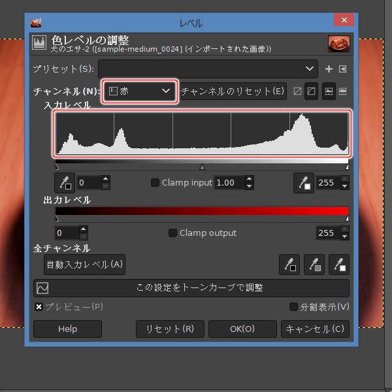Open the channel dropdown showing 赤

pos(140,91)
